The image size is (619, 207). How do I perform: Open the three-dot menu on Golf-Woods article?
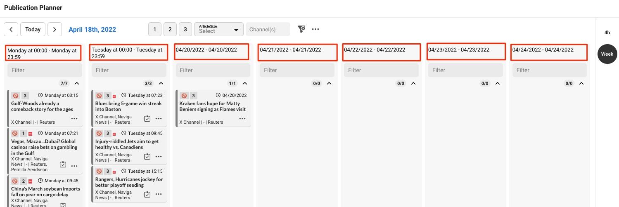74,119
